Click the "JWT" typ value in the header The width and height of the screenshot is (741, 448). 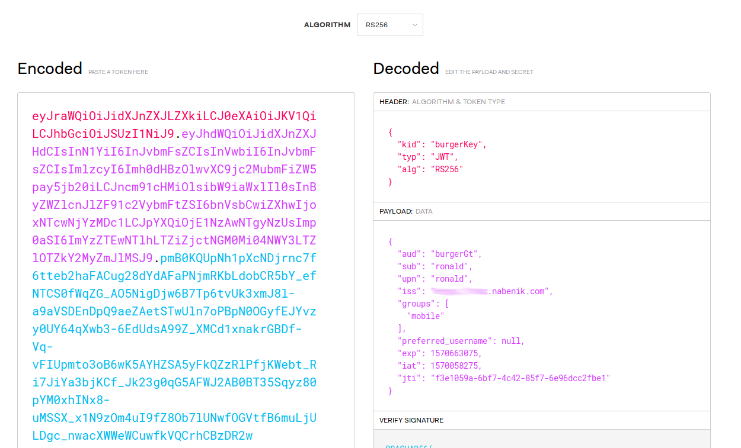[444, 157]
